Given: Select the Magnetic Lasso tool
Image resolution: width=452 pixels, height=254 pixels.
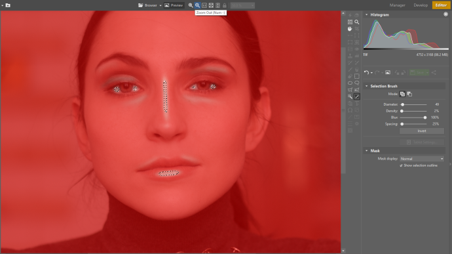Looking at the screenshot, I should [356, 90].
